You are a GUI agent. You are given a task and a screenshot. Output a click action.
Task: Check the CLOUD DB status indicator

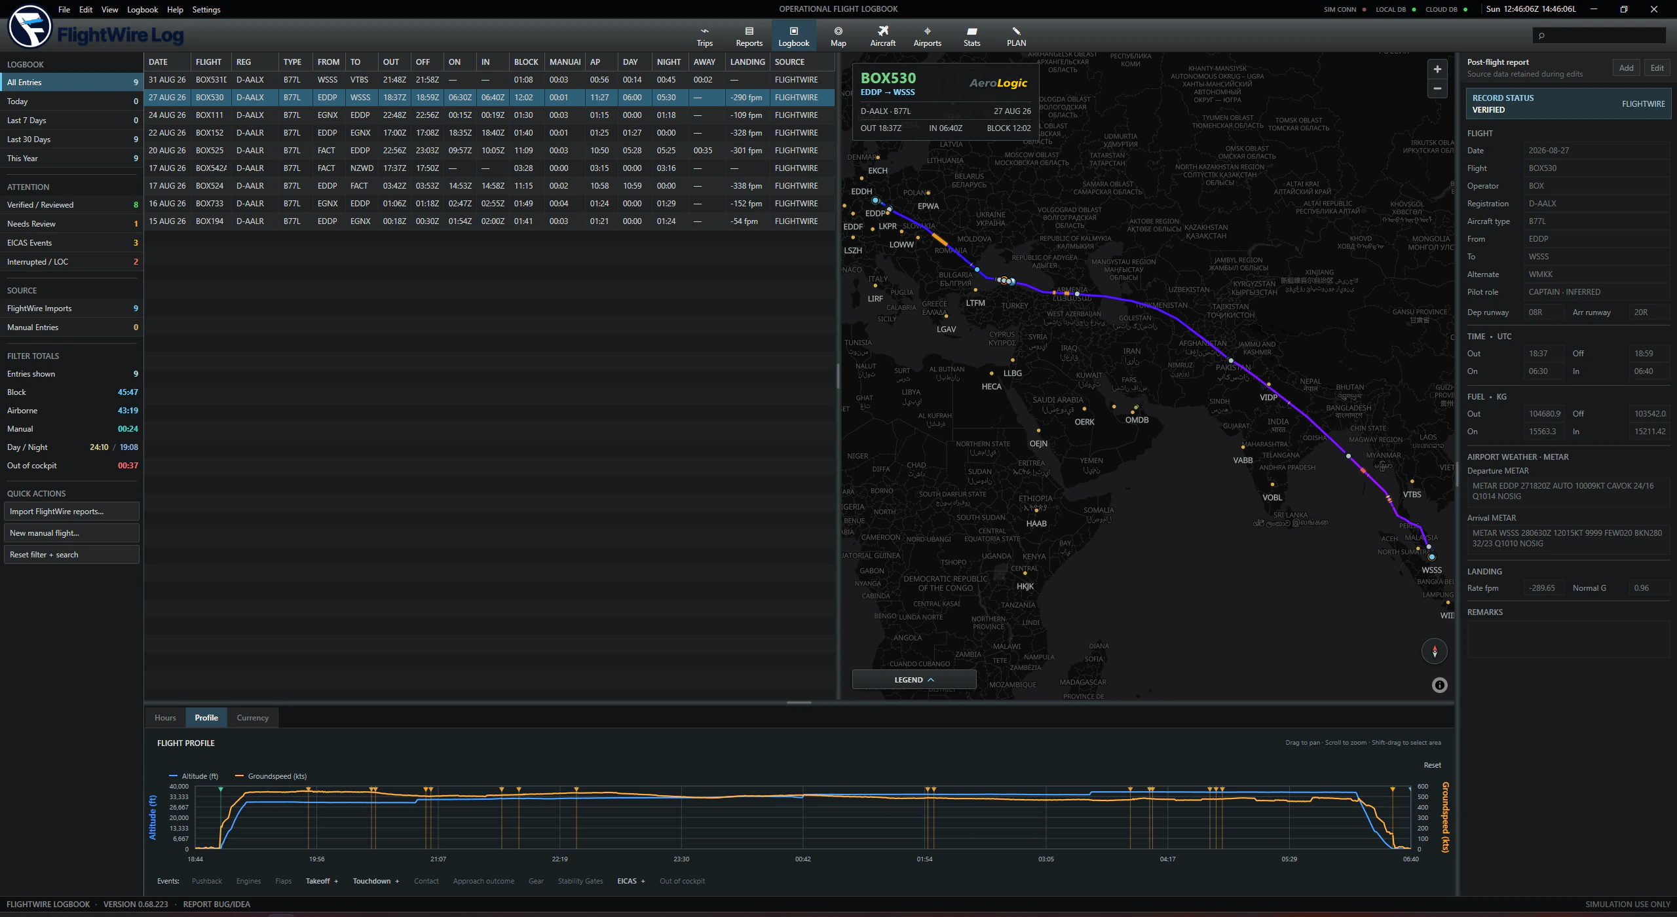(1446, 9)
